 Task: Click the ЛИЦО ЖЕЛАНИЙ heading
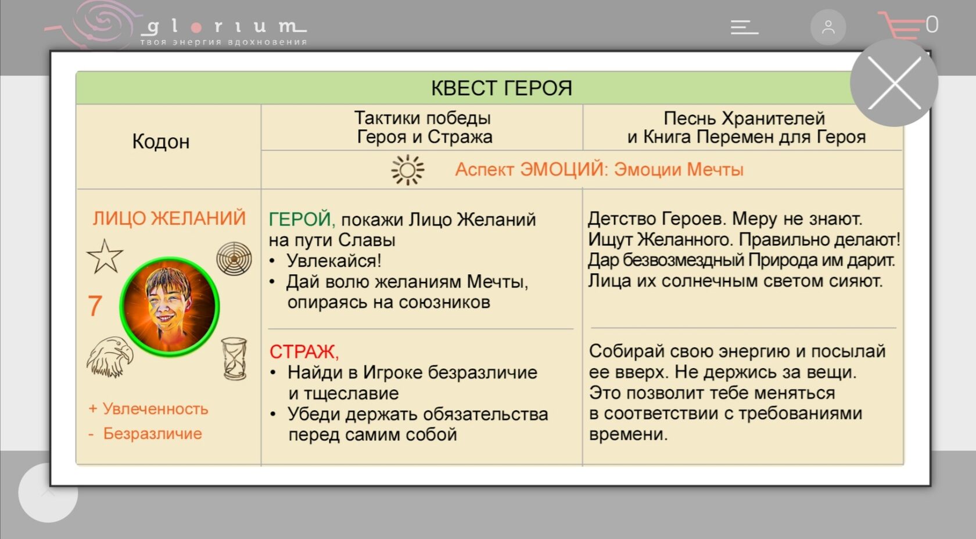[169, 218]
